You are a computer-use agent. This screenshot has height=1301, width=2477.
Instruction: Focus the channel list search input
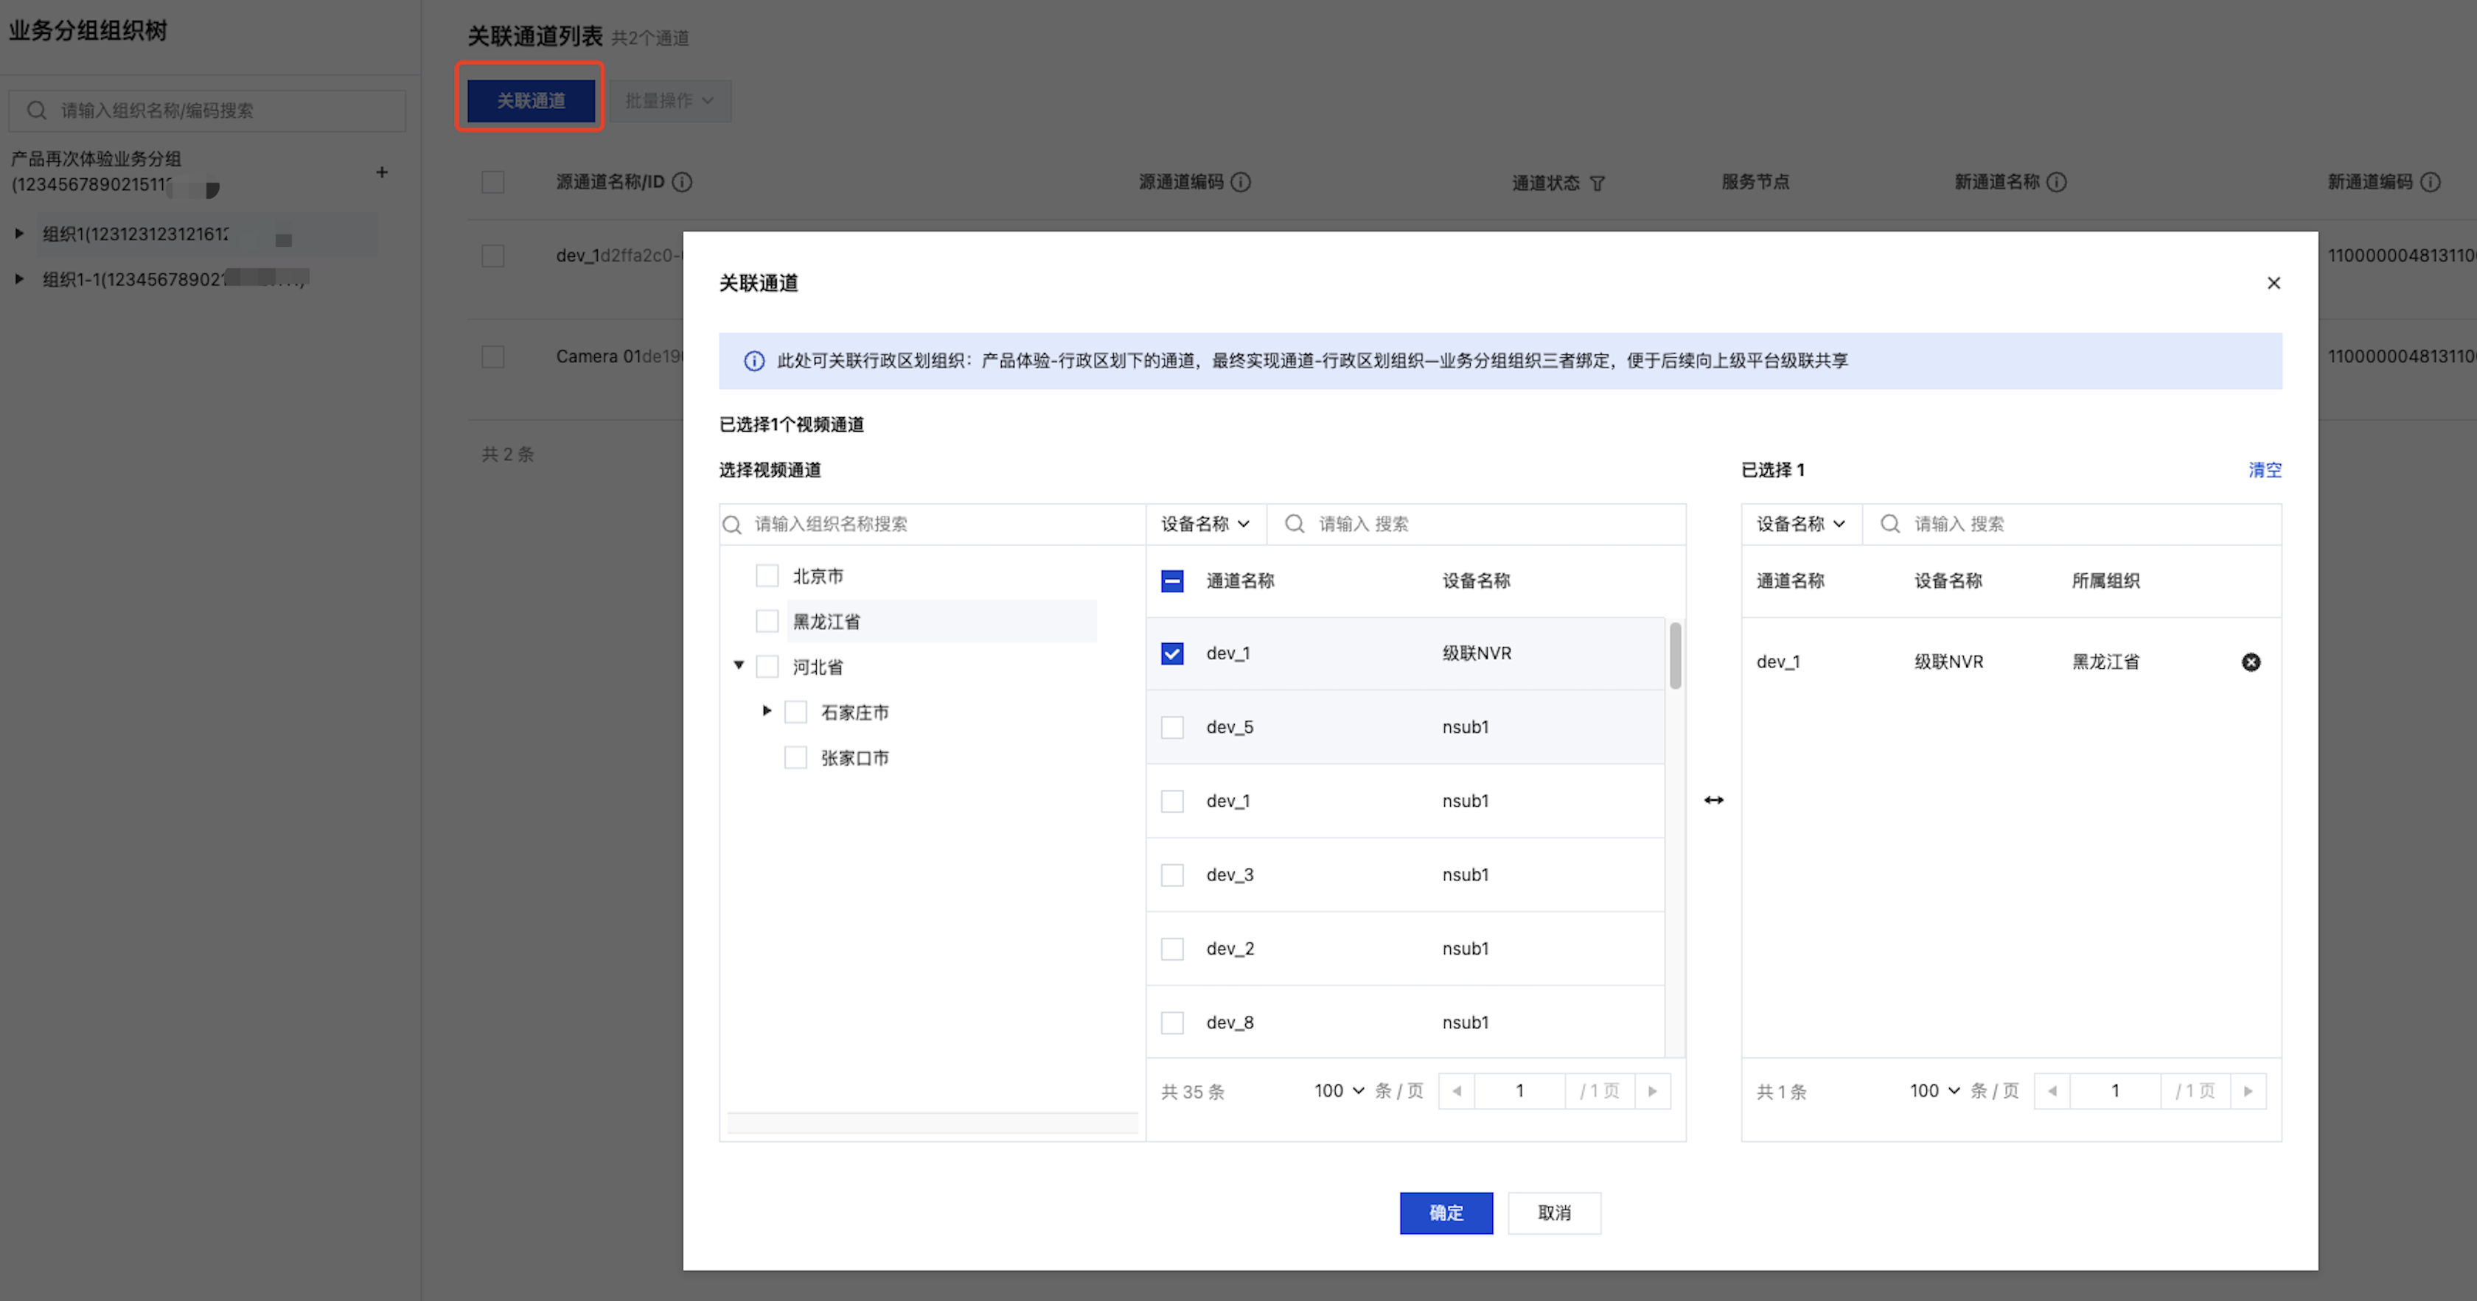(1476, 524)
